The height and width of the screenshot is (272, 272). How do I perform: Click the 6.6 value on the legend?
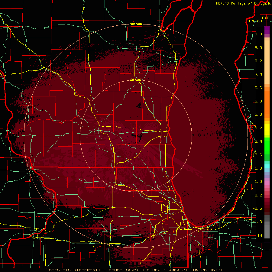(258, 88)
